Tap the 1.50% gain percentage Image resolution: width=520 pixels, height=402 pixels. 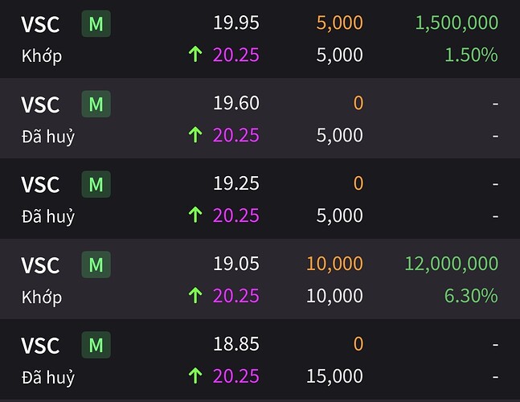[471, 55]
